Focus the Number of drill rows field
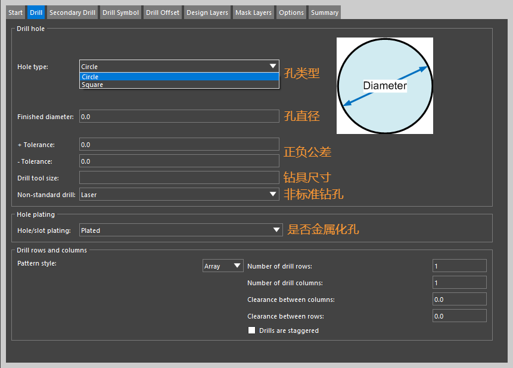Screen dimensions: 513x368 (x=459, y=266)
